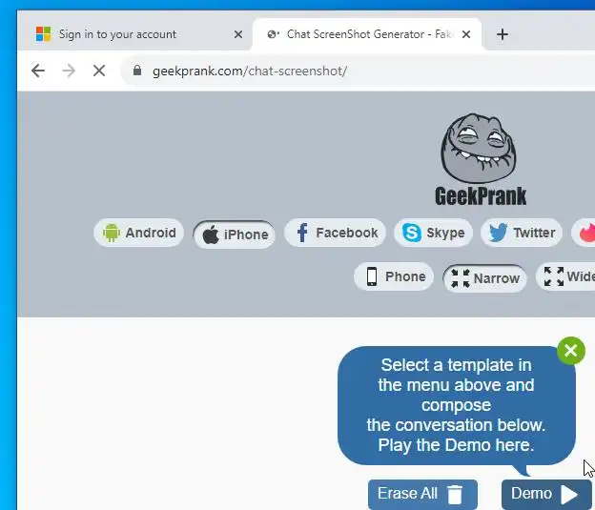Click the geekprank.com address bar
595x510 pixels.
(357, 71)
